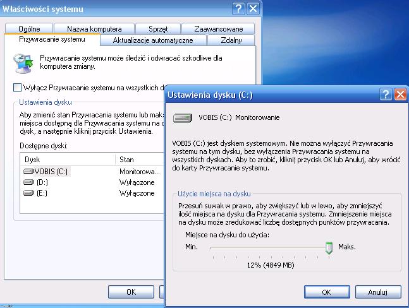Select the Zaawansowane tab
This screenshot has height=308, width=409.
pyautogui.click(x=218, y=28)
